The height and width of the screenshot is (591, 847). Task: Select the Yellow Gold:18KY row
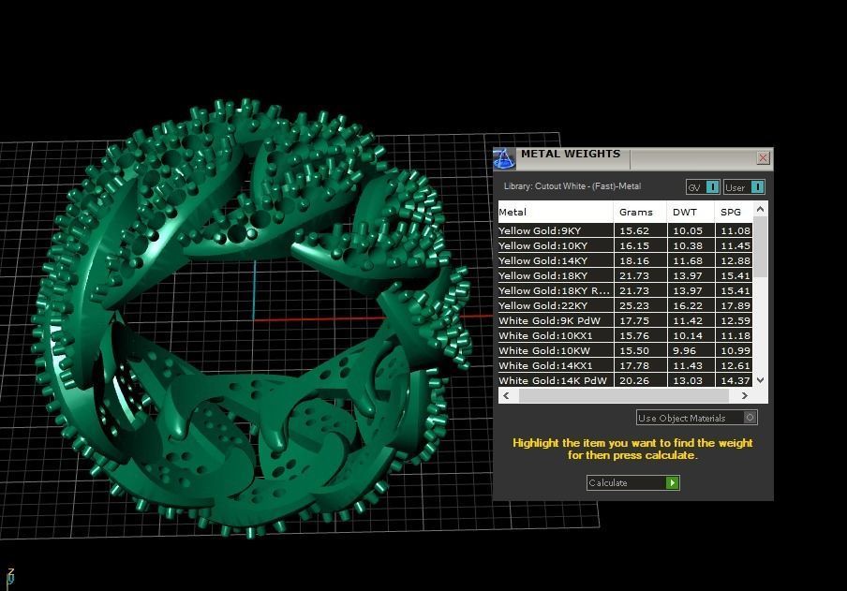(x=625, y=275)
